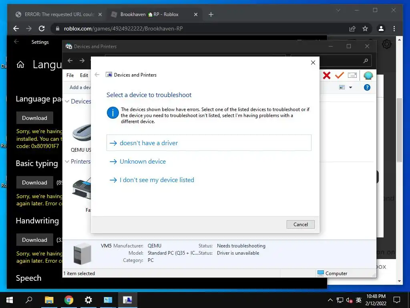This screenshot has height=308, width=410.
Task: Open File Explorer from the taskbar
Action: [x=49, y=300]
